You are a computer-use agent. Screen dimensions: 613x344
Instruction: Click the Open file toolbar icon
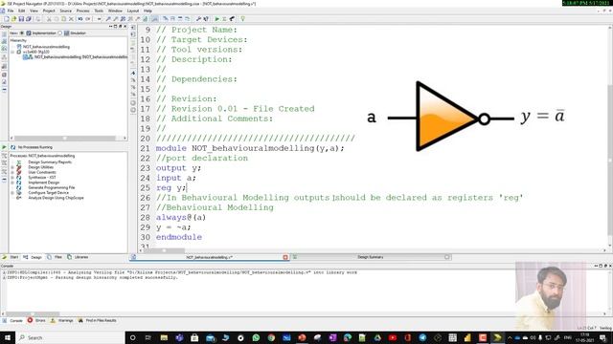coord(13,19)
